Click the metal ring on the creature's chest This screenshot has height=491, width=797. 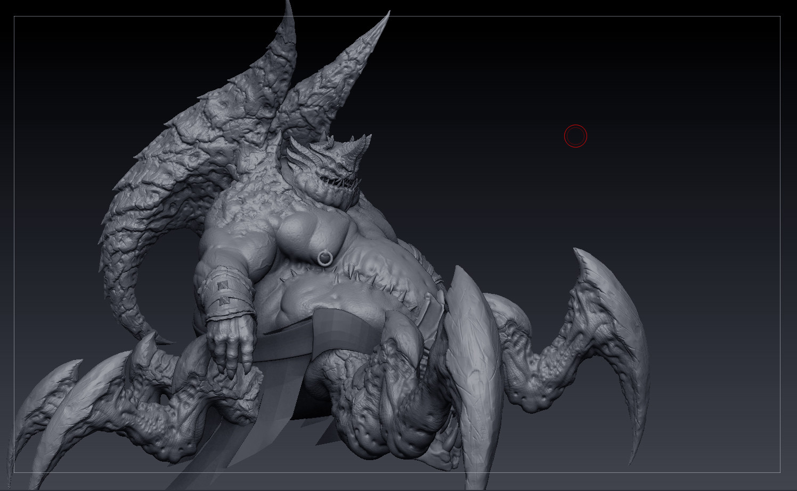coord(325,258)
